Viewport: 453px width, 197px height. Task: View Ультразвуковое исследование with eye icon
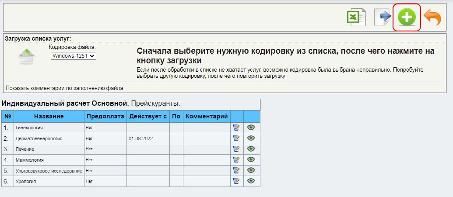(251, 170)
